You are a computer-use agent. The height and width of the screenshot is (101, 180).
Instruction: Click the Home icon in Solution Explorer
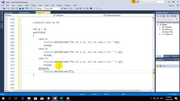coord(163,16)
